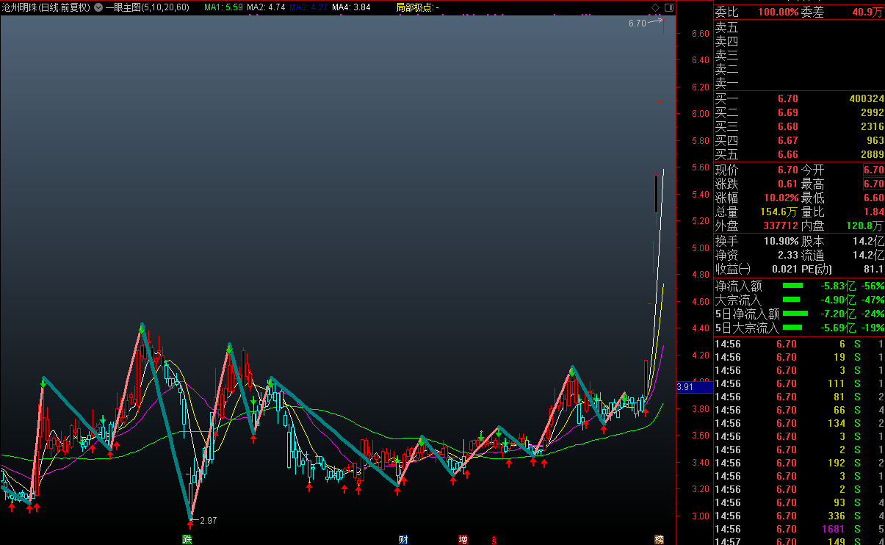Click the 2.97 low price label
This screenshot has width=885, height=545.
click(208, 521)
